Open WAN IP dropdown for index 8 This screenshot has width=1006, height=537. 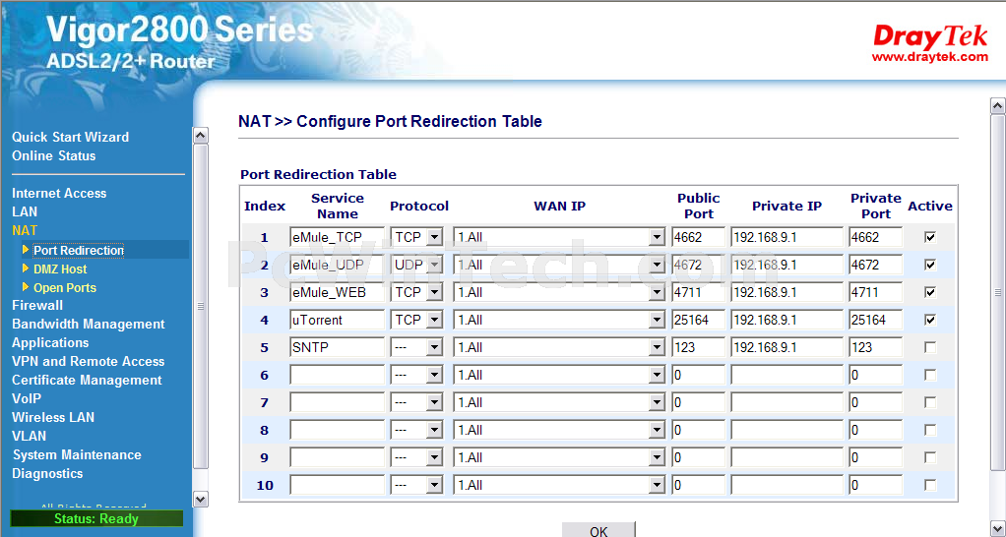tap(559, 430)
